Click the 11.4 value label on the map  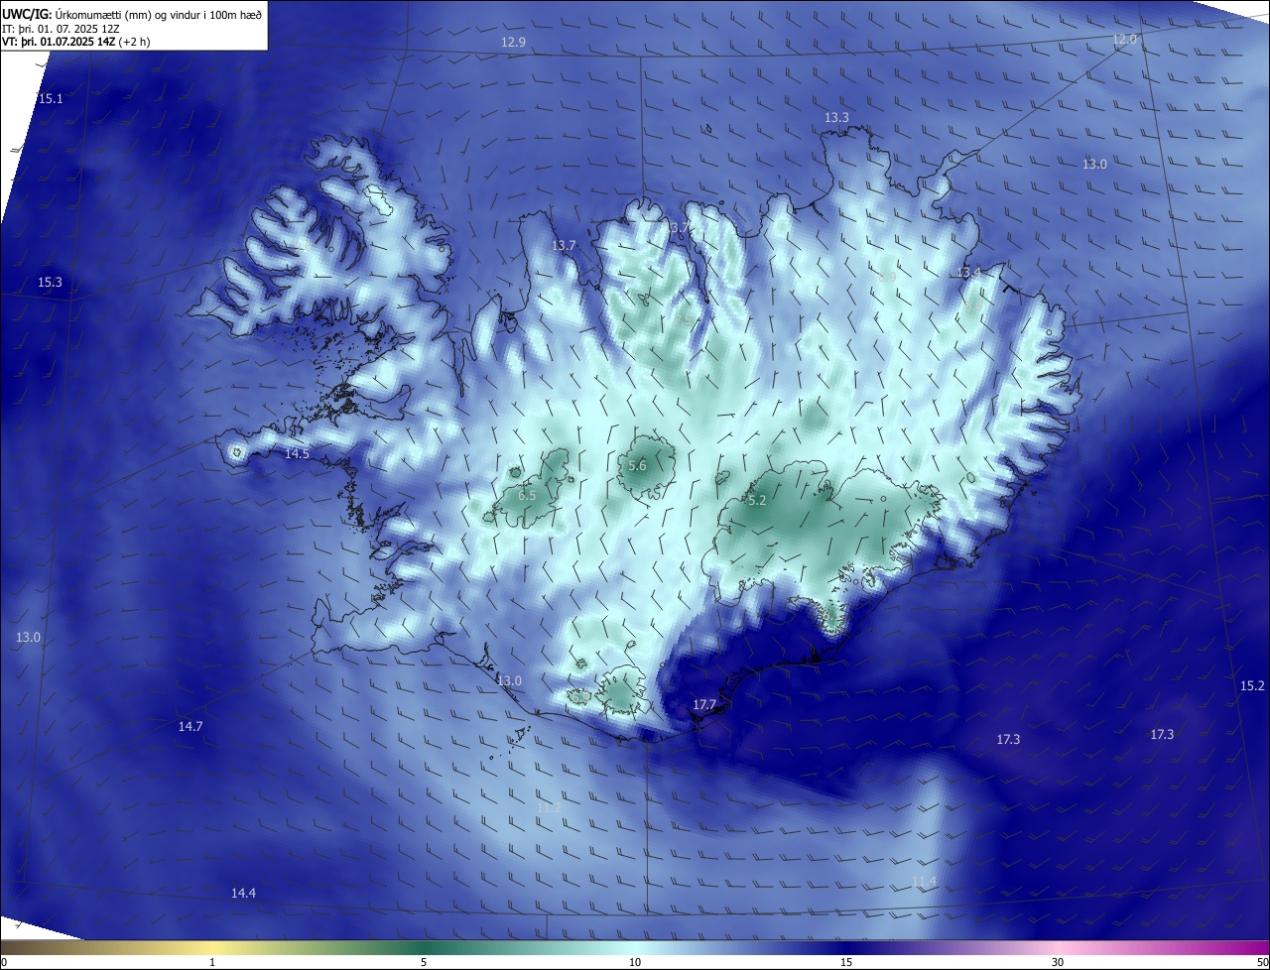[x=924, y=883]
